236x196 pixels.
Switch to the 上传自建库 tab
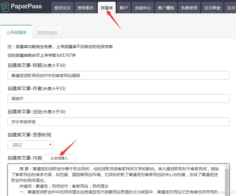16,33
